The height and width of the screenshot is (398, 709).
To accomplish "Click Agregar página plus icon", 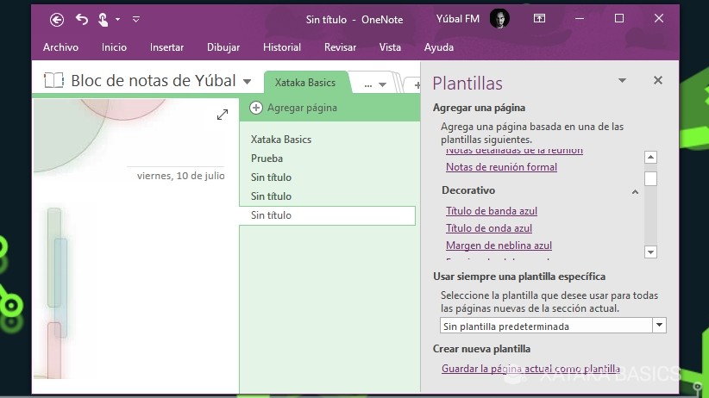I will (x=256, y=108).
